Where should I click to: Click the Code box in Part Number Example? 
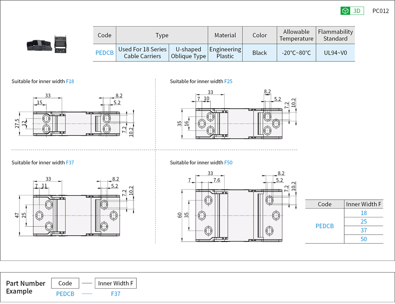click(65, 283)
